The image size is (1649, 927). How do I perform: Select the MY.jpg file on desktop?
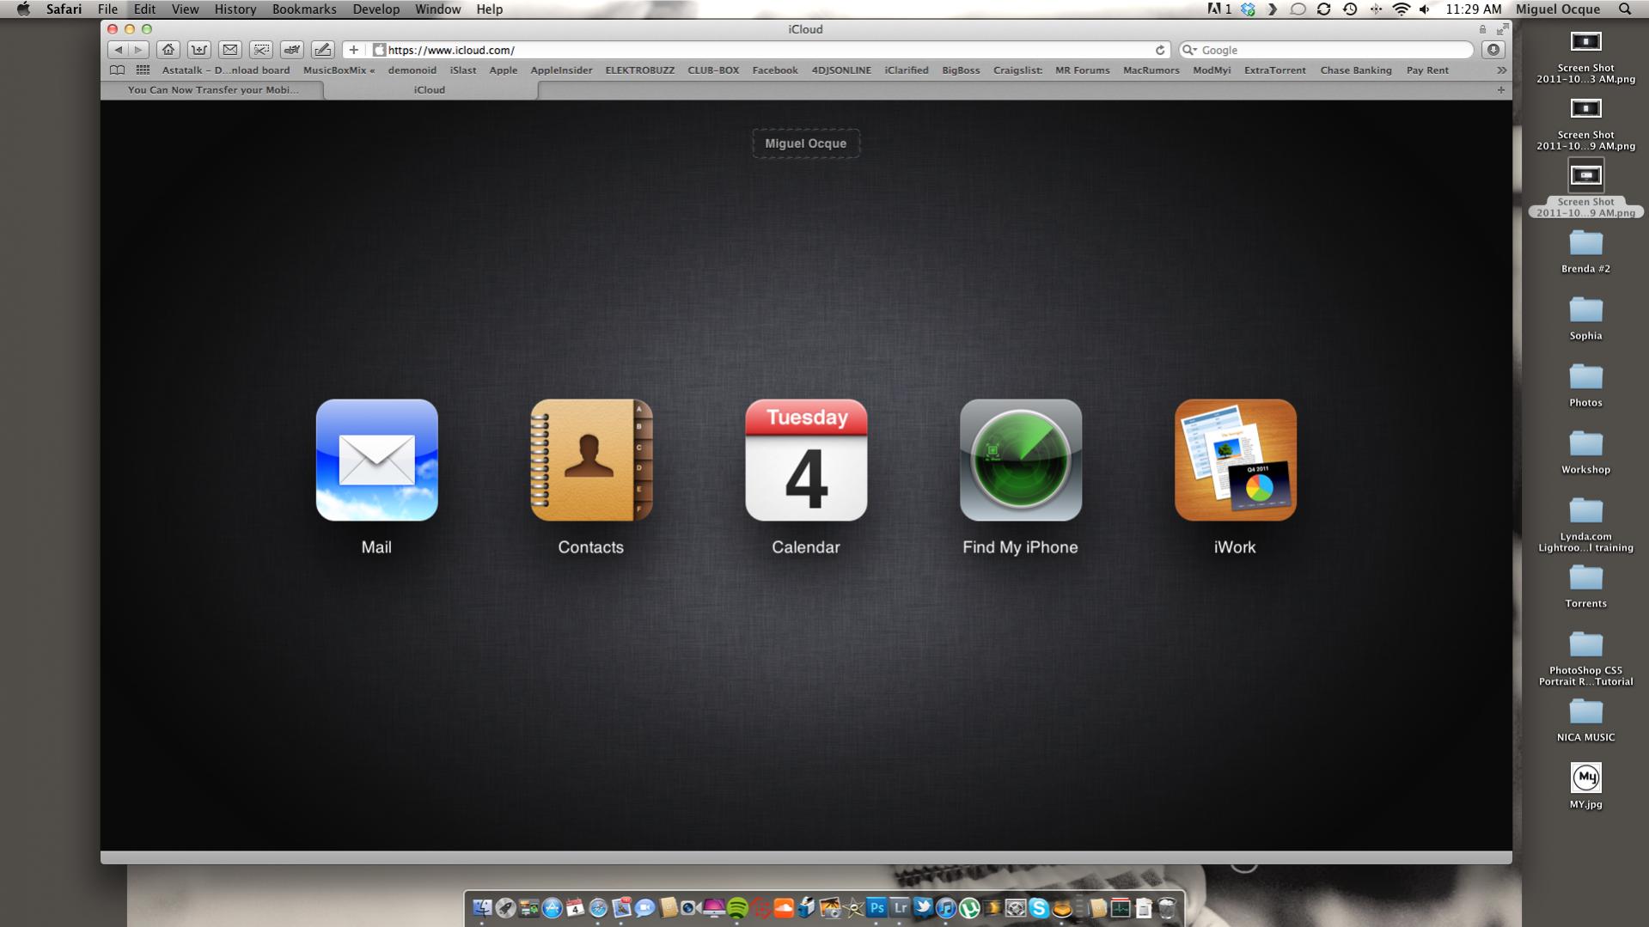[x=1586, y=785]
